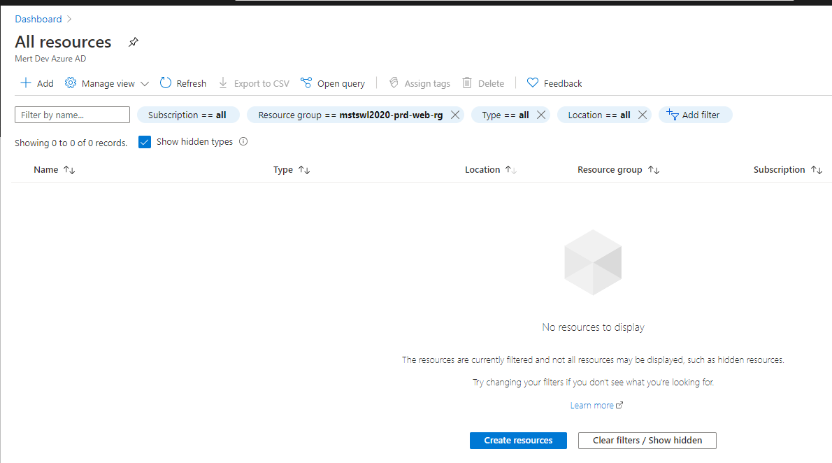Click Clear filters / Show hidden
The width and height of the screenshot is (832, 463).
[x=647, y=440]
